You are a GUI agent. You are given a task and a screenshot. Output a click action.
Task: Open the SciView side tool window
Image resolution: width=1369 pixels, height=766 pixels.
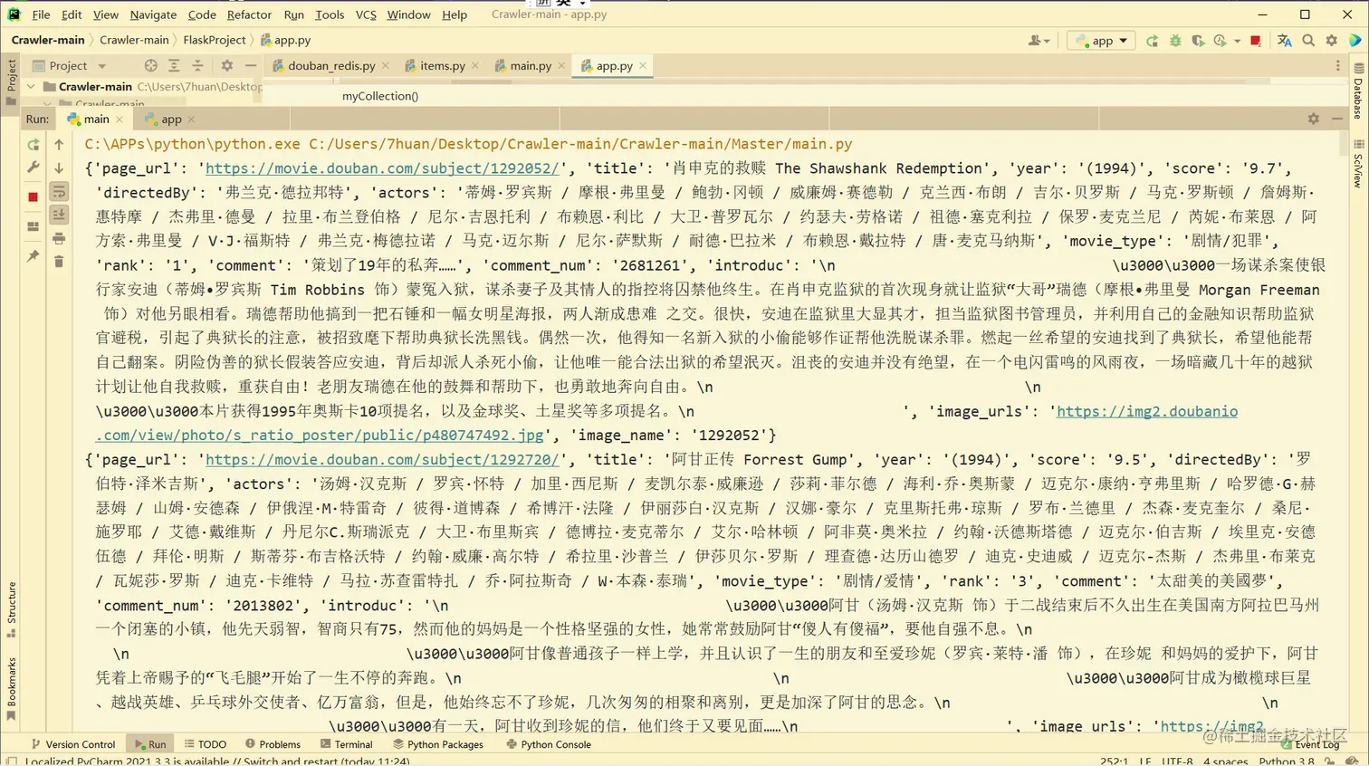coord(1358,163)
